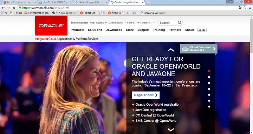Viewport: 253px width, 134px height.
Task: Click the up chevron above the banner headline
Action: tap(171, 50)
